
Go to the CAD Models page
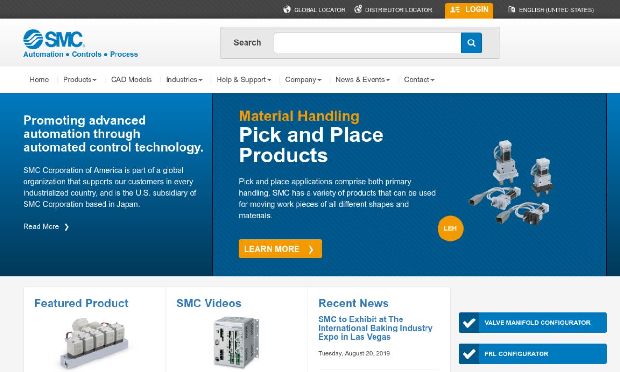point(130,80)
